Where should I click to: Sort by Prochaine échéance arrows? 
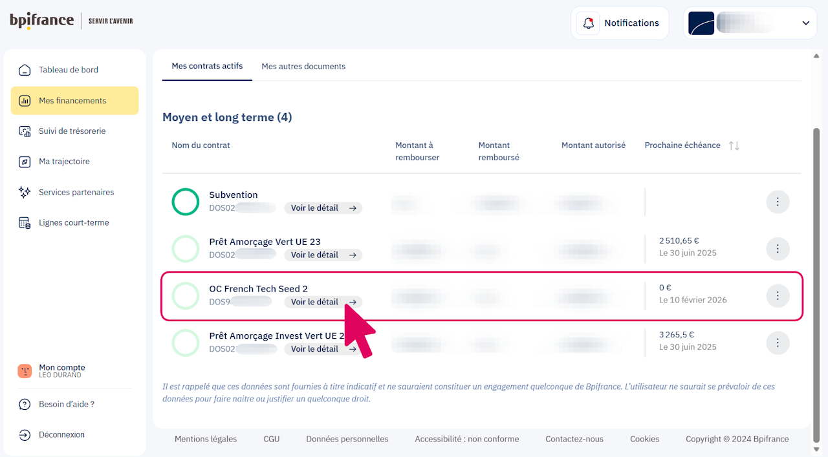click(734, 146)
